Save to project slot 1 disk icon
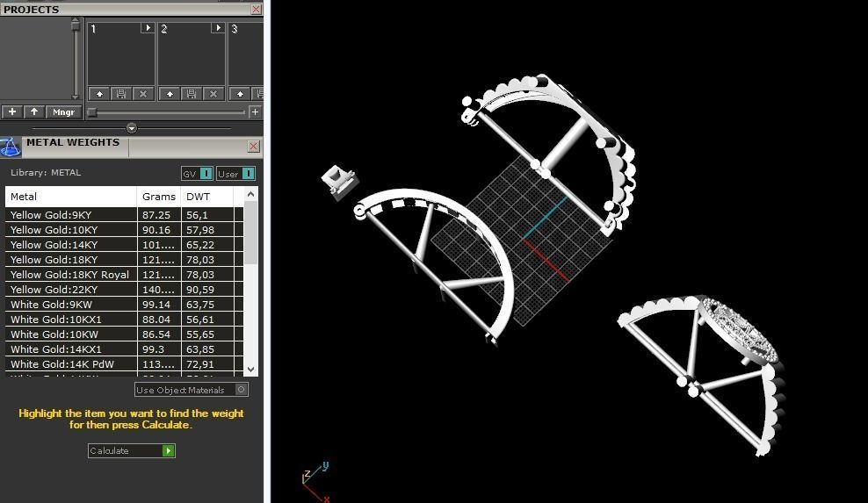The height and width of the screenshot is (503, 868). click(121, 94)
